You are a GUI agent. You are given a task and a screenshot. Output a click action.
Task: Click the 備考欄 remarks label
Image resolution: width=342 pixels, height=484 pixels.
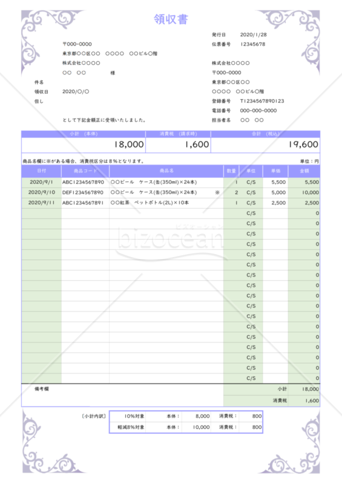point(41,389)
